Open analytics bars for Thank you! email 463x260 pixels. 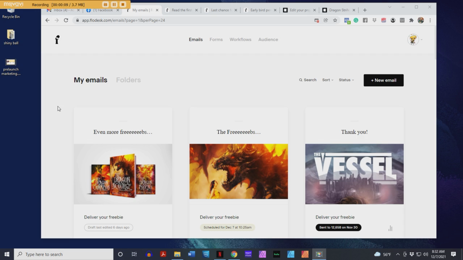tap(390, 228)
